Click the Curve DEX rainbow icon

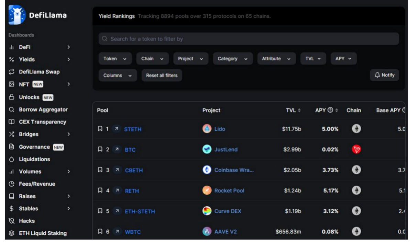point(207,211)
